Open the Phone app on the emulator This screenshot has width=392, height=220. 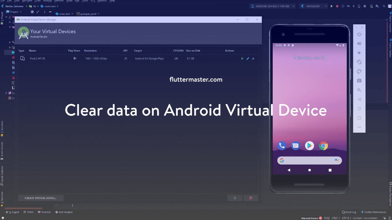(282, 146)
